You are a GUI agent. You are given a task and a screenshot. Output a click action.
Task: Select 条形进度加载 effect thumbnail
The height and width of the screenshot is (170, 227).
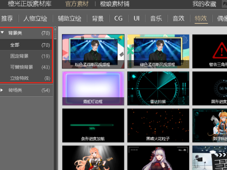coord(93,125)
